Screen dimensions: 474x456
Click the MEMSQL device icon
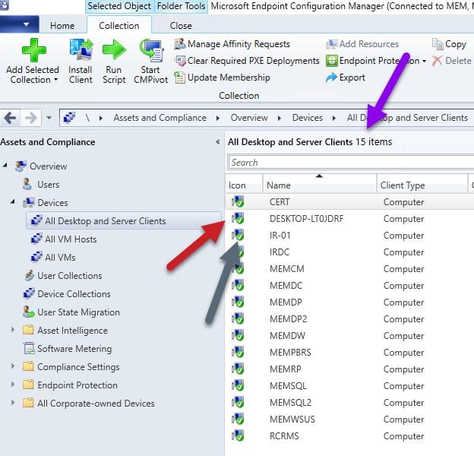[x=238, y=385]
